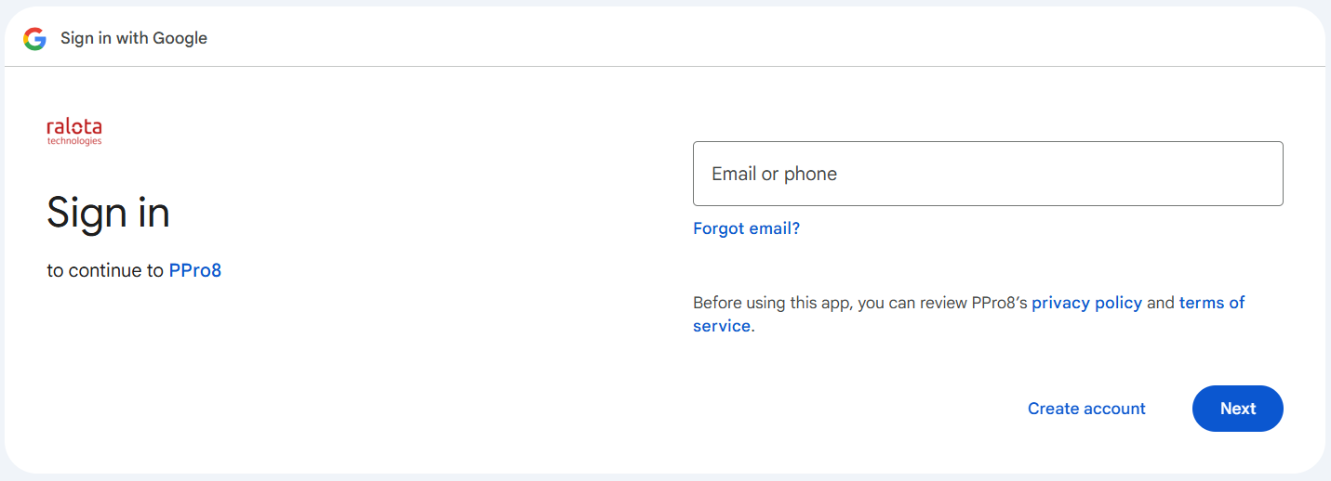Viewport: 1331px width, 481px height.
Task: Click the Sign in with Google header text
Action: pyautogui.click(x=134, y=38)
